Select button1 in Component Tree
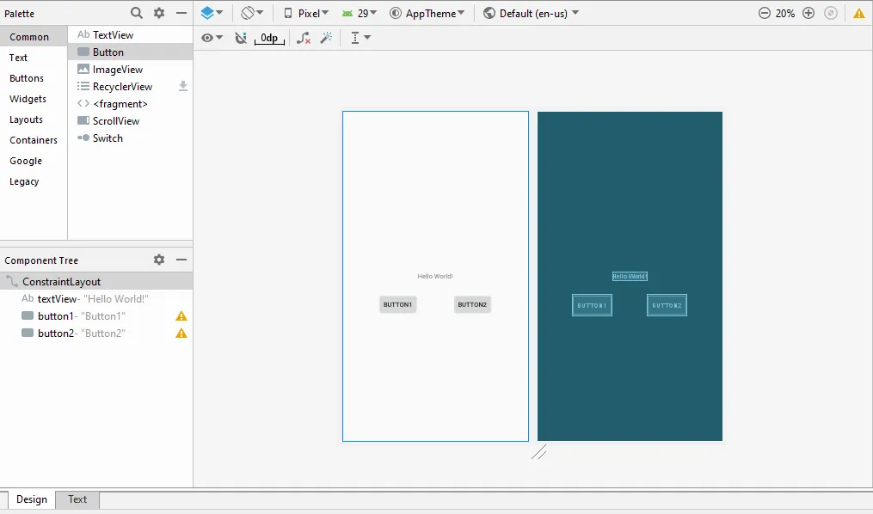The image size is (873, 514). point(96,315)
